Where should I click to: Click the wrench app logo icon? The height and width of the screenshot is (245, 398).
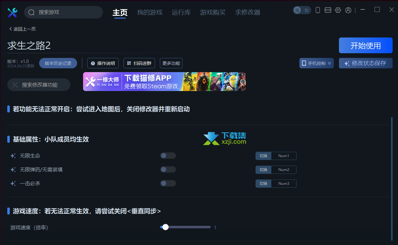coord(13,13)
